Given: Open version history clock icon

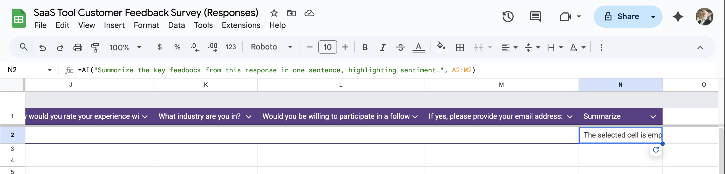Looking at the screenshot, I should (x=508, y=17).
